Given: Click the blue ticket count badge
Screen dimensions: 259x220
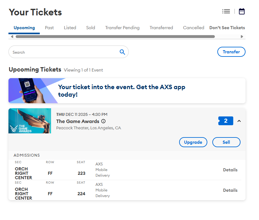Looking at the screenshot, I should (x=225, y=121).
